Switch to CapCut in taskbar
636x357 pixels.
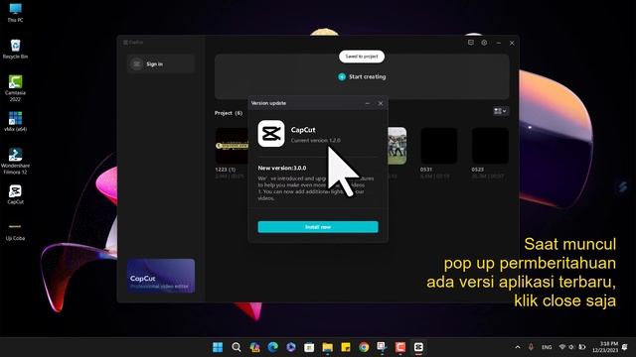click(418, 347)
